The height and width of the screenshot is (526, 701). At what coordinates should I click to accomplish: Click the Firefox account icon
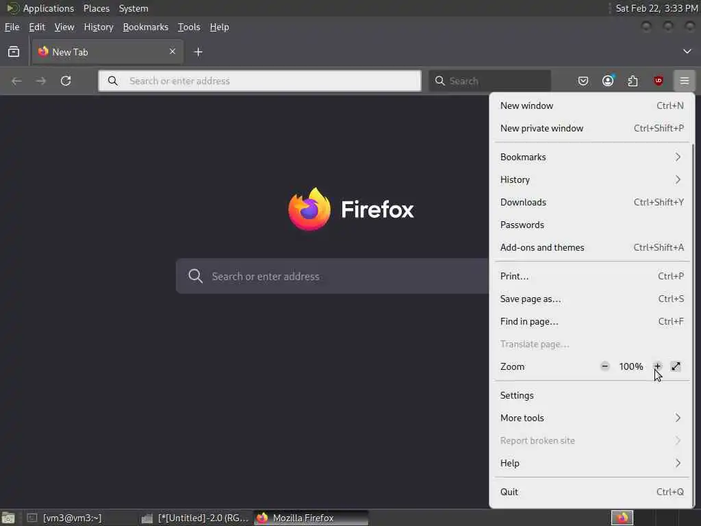click(608, 81)
